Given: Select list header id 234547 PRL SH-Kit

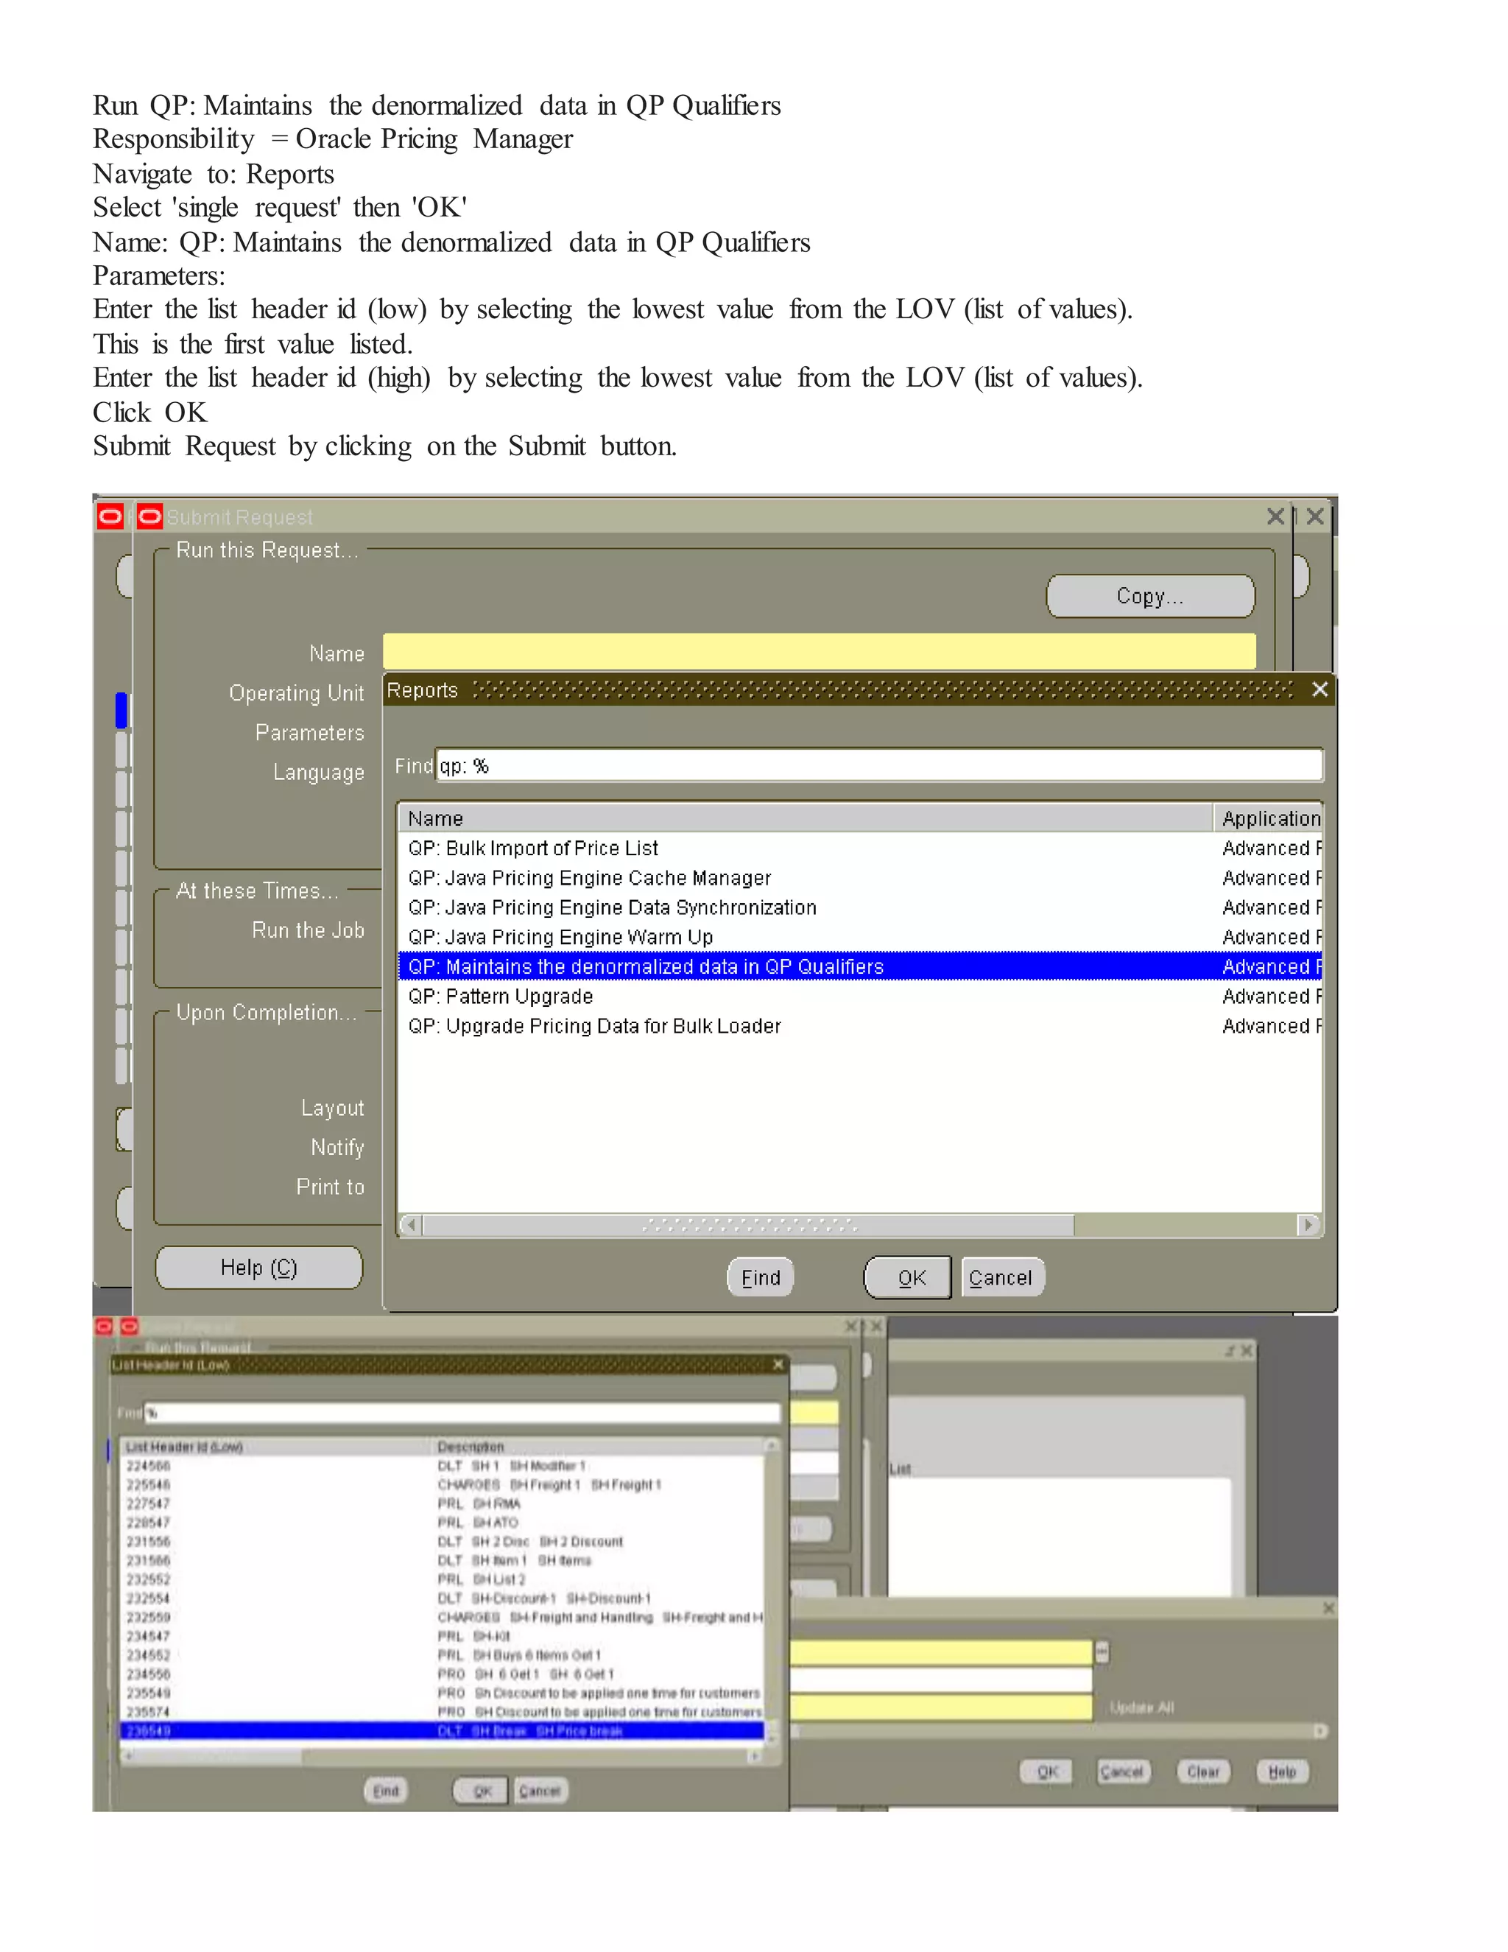Looking at the screenshot, I should [x=443, y=1635].
